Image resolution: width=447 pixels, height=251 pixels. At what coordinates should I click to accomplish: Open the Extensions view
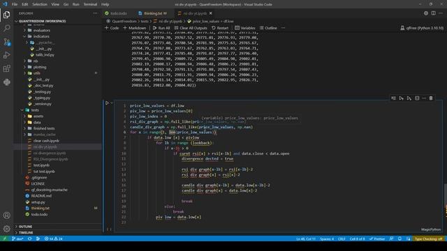[6, 68]
